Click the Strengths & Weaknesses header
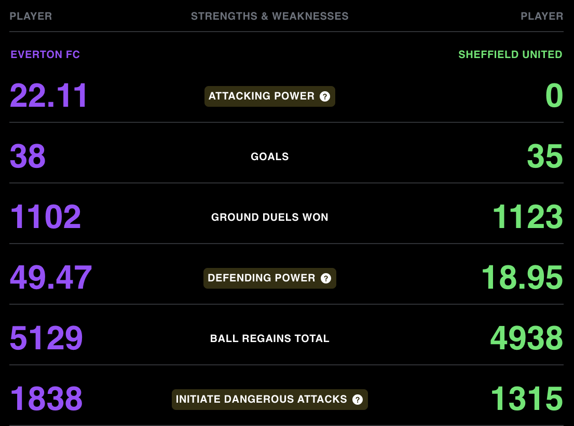 coord(270,16)
